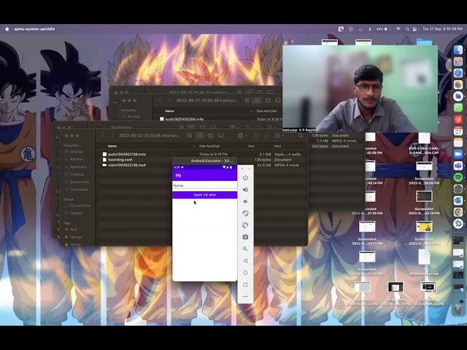Screen dimensions: 467x350
Task: Switch front Finder window to column view
Action: [210, 136]
